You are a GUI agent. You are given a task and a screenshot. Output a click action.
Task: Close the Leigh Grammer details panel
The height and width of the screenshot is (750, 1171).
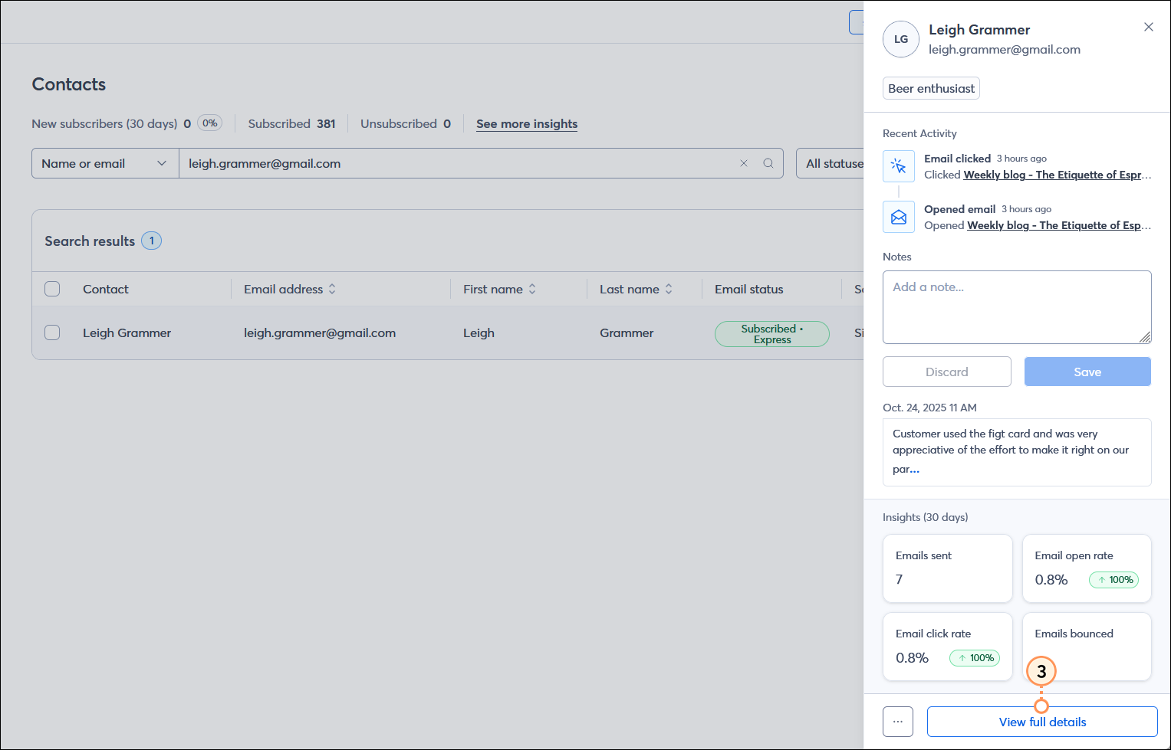click(x=1148, y=27)
